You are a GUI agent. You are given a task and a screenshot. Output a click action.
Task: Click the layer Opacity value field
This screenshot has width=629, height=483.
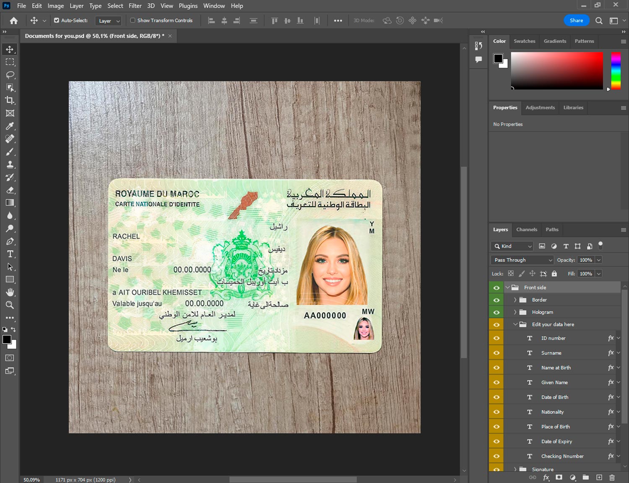point(586,260)
